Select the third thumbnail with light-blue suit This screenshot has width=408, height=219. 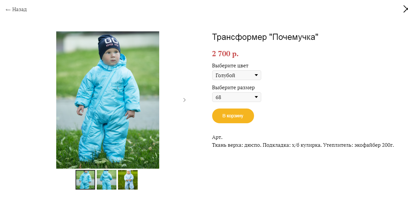click(x=128, y=180)
